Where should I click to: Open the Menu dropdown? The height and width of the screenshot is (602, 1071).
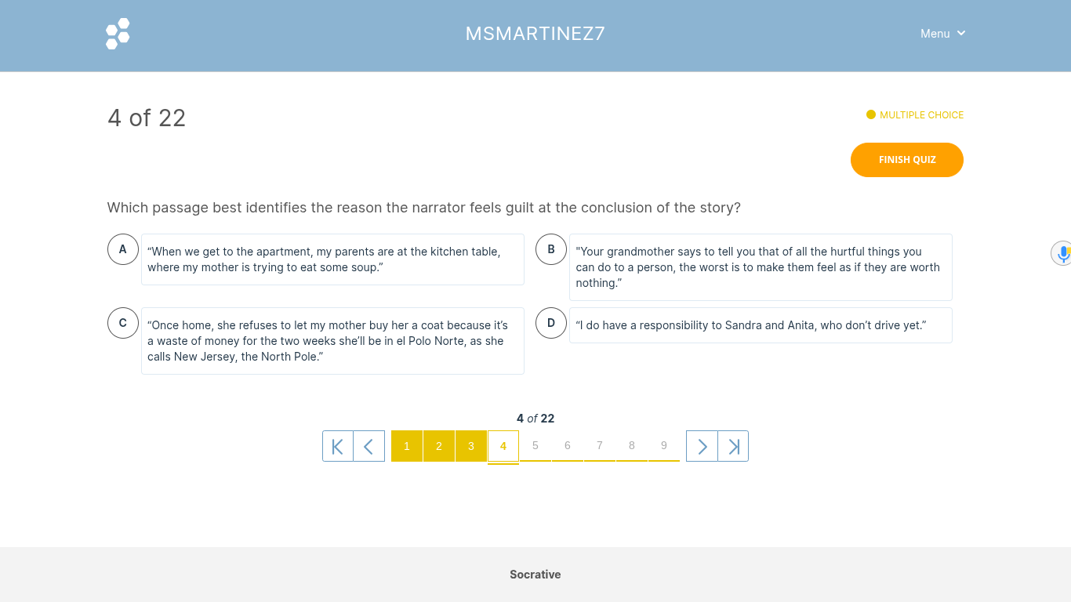pyautogui.click(x=942, y=34)
